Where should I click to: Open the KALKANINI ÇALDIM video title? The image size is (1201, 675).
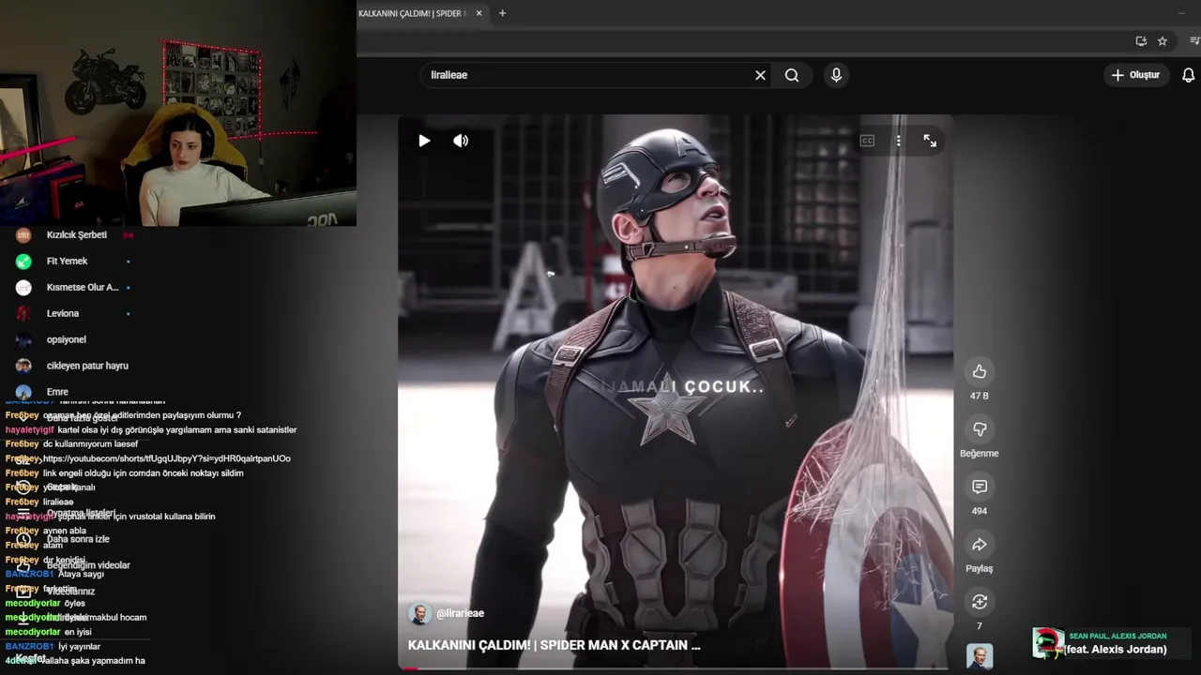[554, 645]
